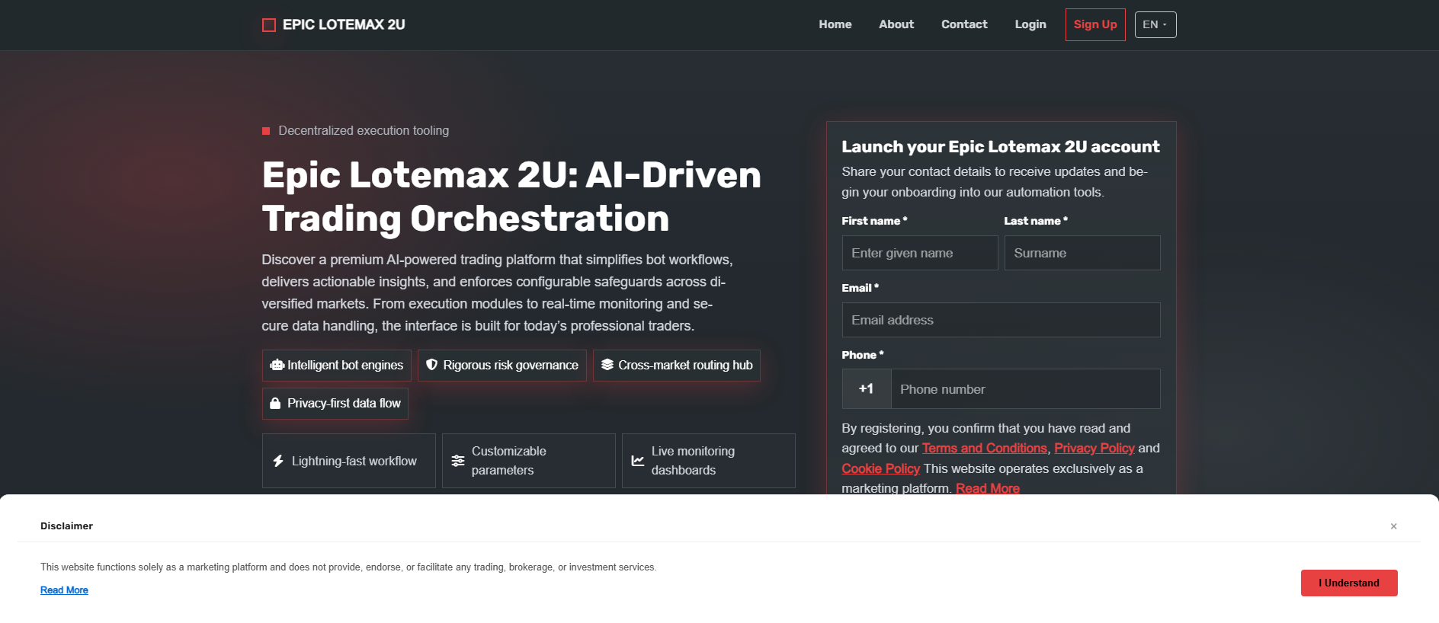
Task: Open the +1 country code selector
Action: click(867, 388)
